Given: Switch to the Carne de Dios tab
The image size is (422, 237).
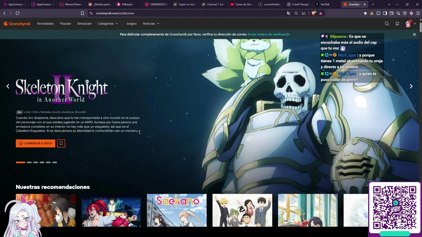Looking at the screenshot, I should 241,4.
